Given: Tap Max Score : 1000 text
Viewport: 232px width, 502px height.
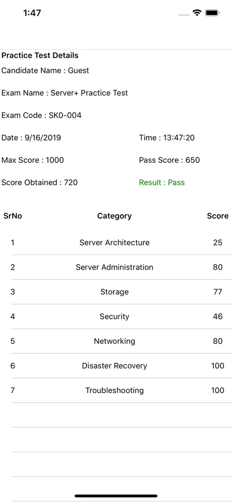Looking at the screenshot, I should [32, 160].
